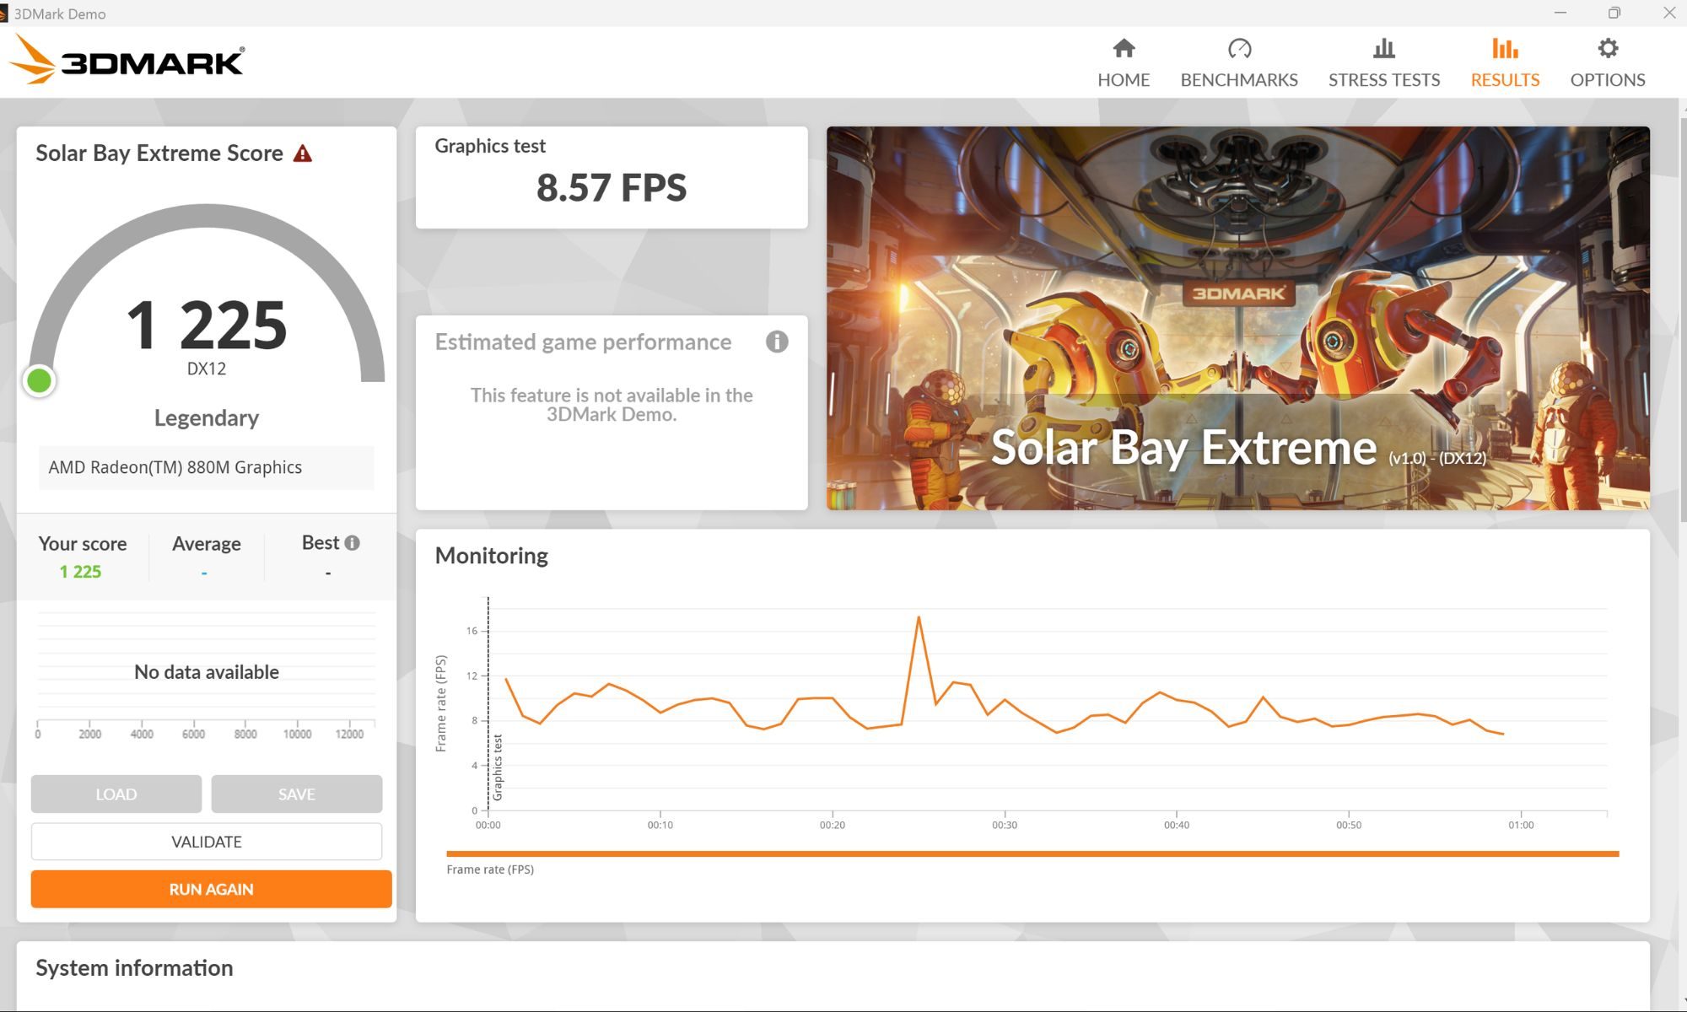Click the 3DMark logo
The height and width of the screenshot is (1012, 1687).
pyautogui.click(x=127, y=61)
